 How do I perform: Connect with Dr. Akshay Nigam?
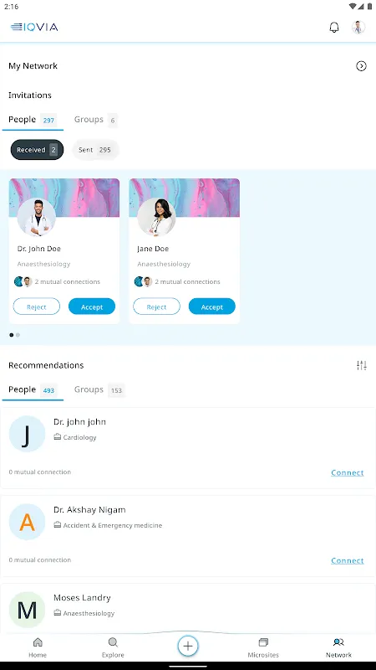coord(348,560)
